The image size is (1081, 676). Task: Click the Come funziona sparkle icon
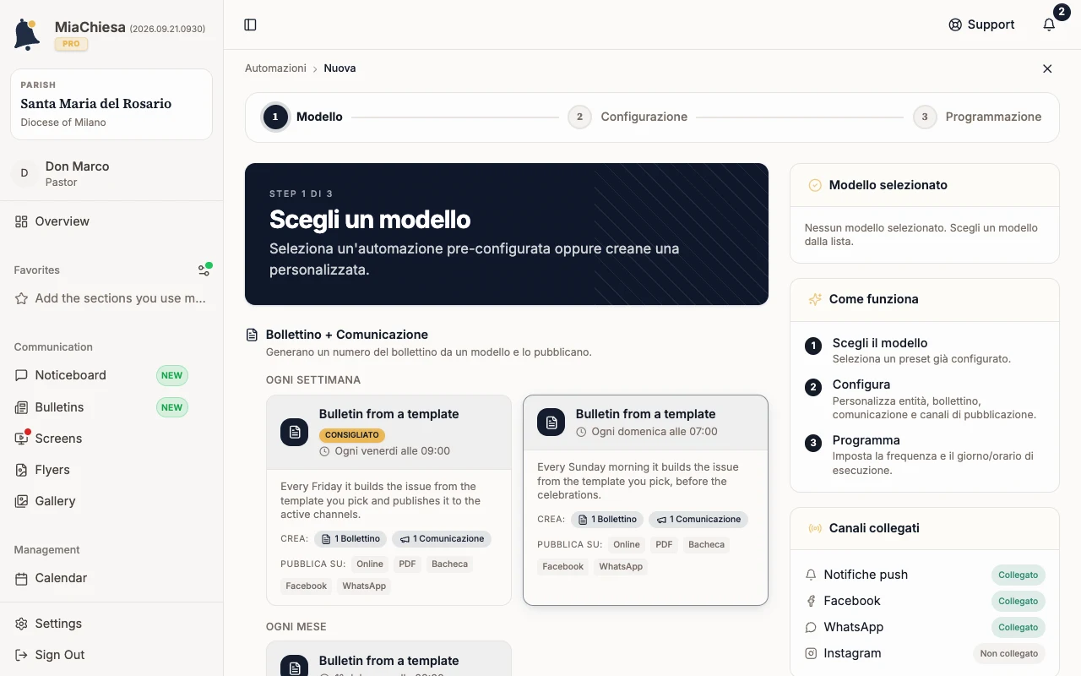815,299
